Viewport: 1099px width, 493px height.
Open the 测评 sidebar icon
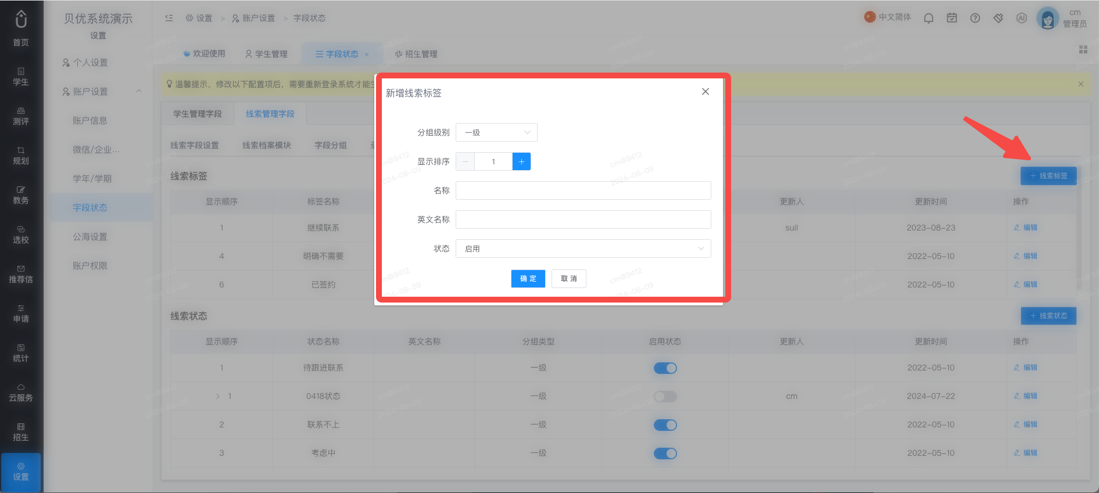[x=21, y=116]
